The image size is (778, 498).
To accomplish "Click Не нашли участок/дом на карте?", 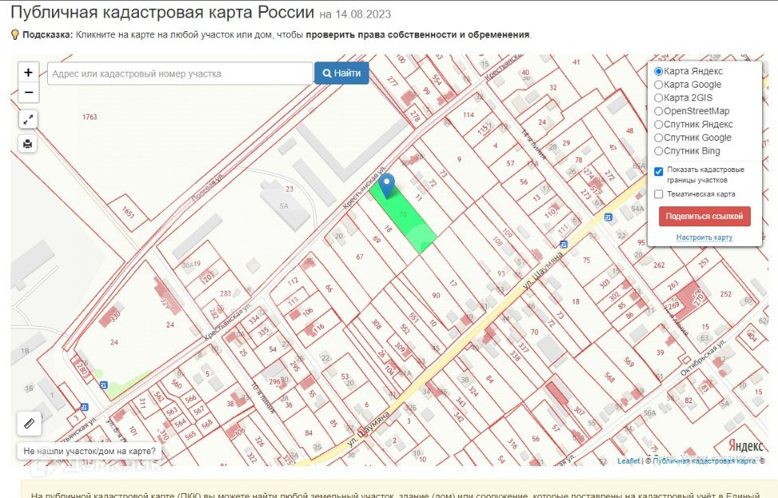I will [89, 452].
